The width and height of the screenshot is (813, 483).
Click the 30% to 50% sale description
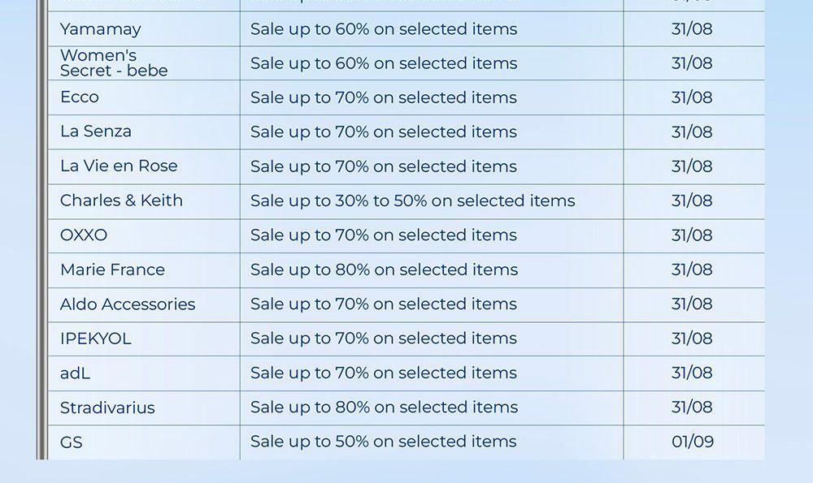click(412, 201)
